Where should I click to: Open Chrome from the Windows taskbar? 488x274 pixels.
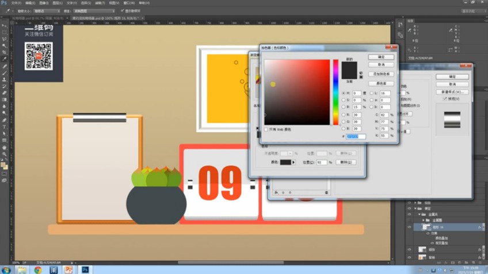point(37,269)
